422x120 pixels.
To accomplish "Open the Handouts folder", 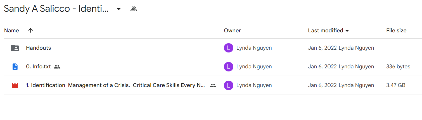I will pyautogui.click(x=38, y=48).
